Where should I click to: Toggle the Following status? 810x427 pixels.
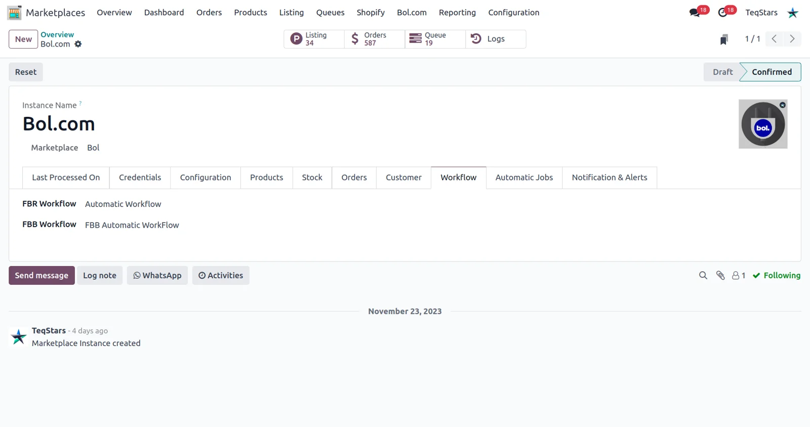tap(777, 276)
